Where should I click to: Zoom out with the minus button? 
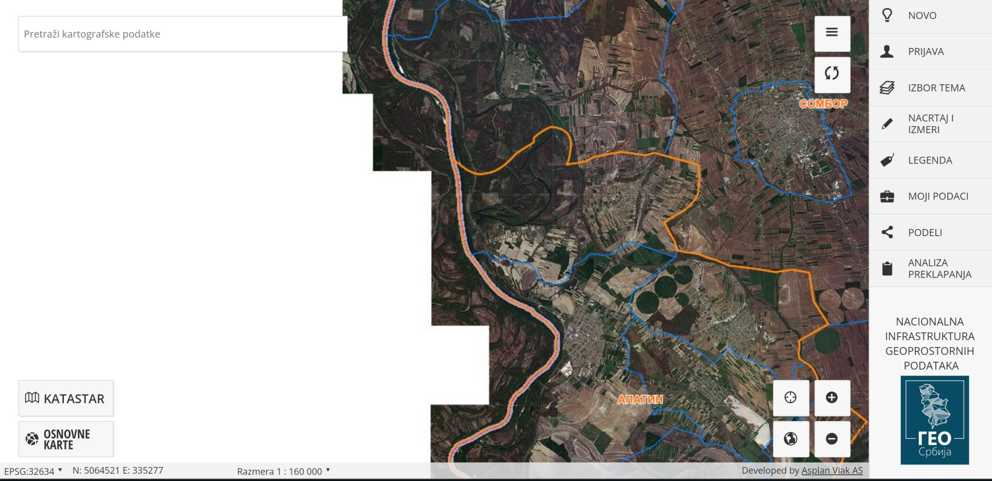tap(832, 439)
